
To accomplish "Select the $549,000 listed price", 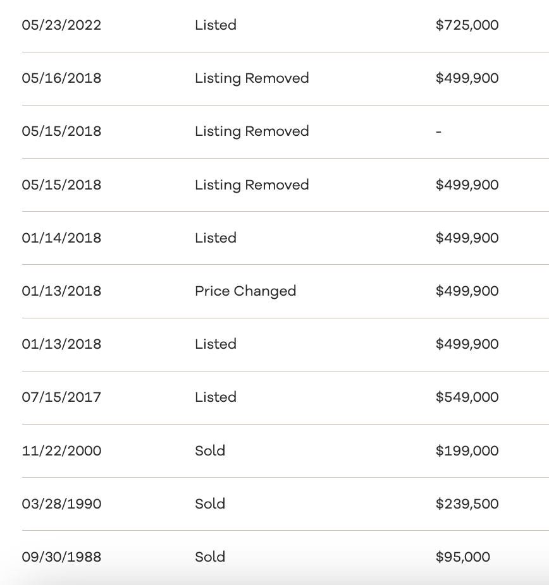I will coord(467,397).
